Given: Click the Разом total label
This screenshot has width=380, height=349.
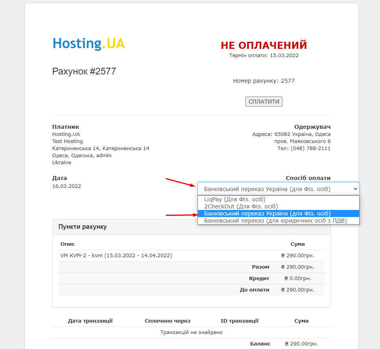Looking at the screenshot, I should (x=260, y=267).
